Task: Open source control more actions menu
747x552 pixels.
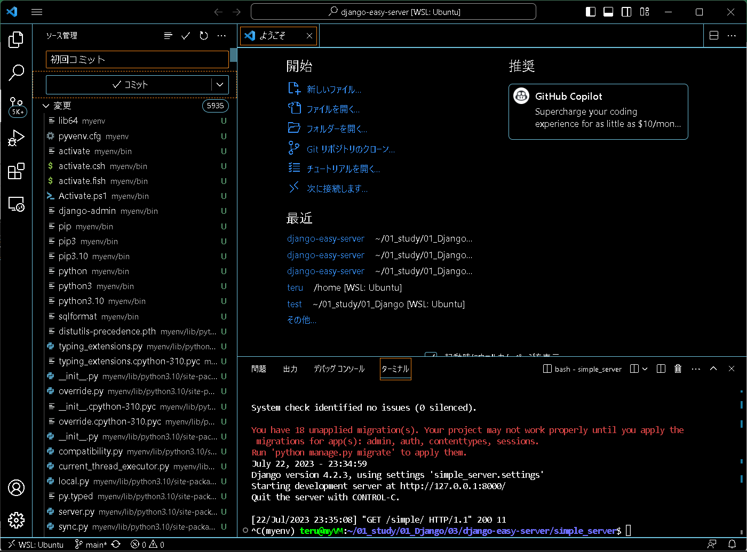Action: click(221, 36)
